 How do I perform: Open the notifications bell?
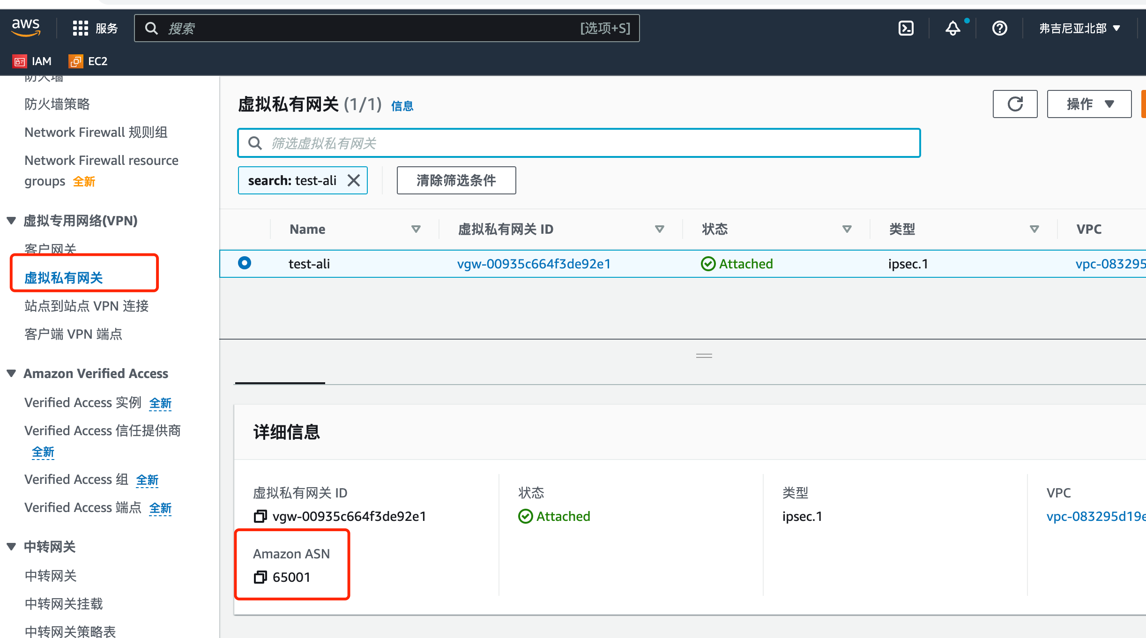[953, 28]
